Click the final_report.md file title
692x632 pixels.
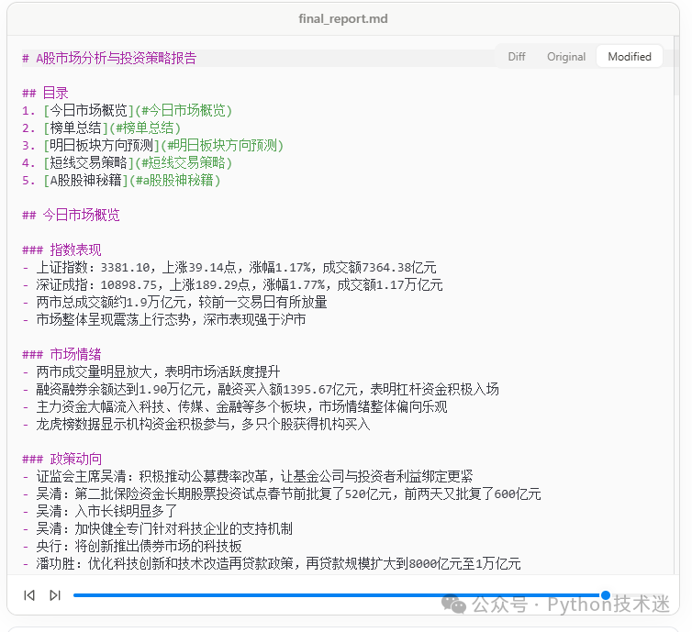343,19
